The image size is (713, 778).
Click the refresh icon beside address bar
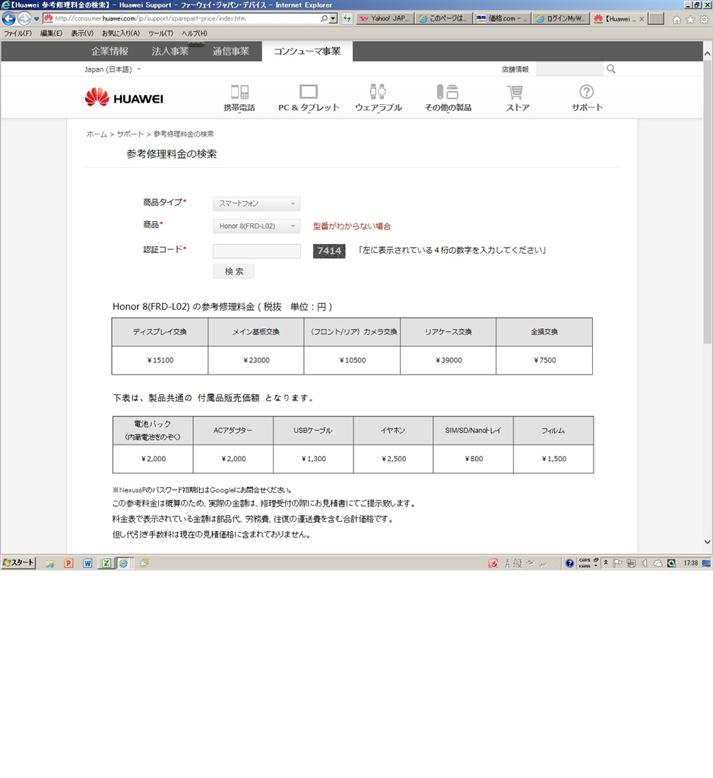tap(347, 19)
